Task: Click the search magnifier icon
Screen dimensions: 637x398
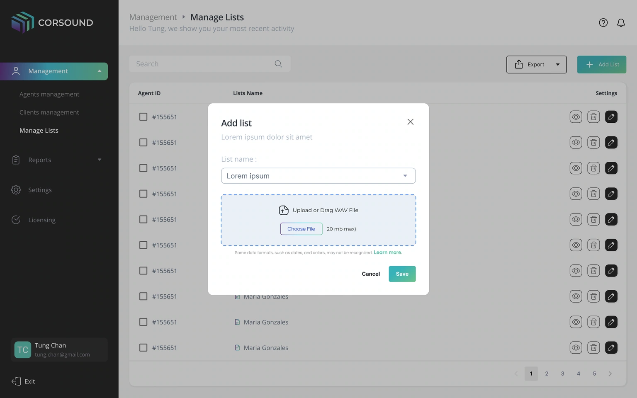Action: click(278, 64)
